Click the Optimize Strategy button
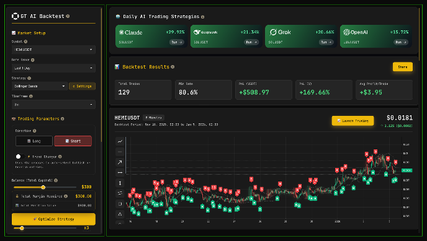Screen dimensions: 427x241 (x=53, y=219)
